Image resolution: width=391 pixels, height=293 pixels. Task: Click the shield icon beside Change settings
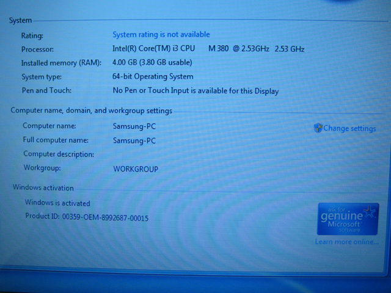pos(318,128)
